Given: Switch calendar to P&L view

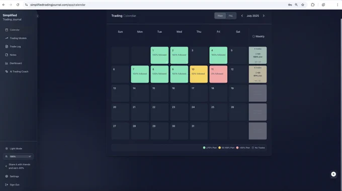Looking at the screenshot, I should (231, 16).
